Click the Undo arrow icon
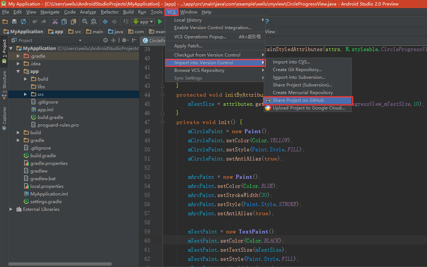427x267 pixels. tap(35, 22)
